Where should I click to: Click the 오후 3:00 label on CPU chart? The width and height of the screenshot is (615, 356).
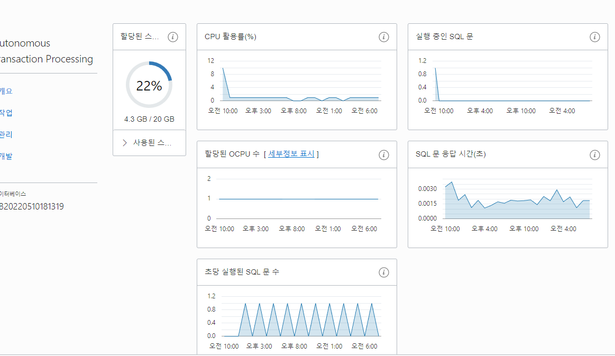pyautogui.click(x=258, y=111)
